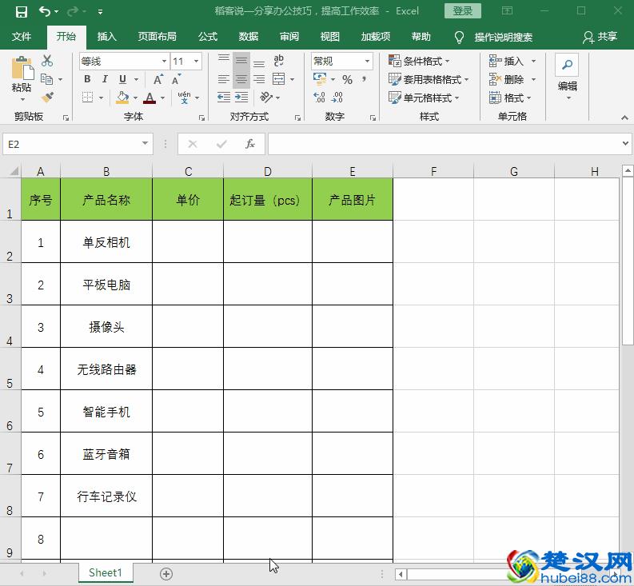Click the Select All corner triangle
Image resolution: width=634 pixels, height=586 pixels.
pos(14,171)
